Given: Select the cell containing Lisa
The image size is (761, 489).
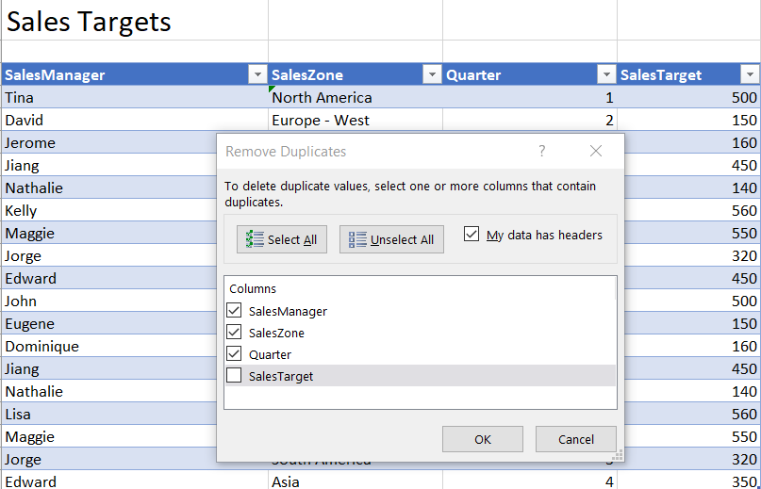Looking at the screenshot, I should [x=109, y=414].
